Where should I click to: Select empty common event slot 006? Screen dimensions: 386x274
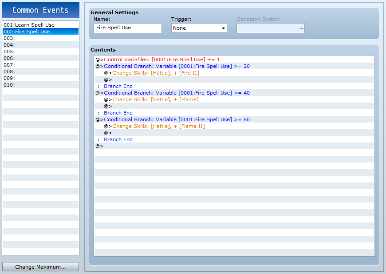(41, 58)
